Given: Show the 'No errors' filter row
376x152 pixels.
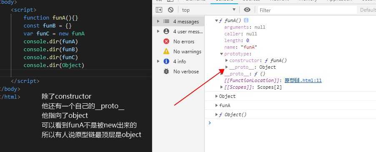Looking at the screenshot, I should [x=178, y=41].
